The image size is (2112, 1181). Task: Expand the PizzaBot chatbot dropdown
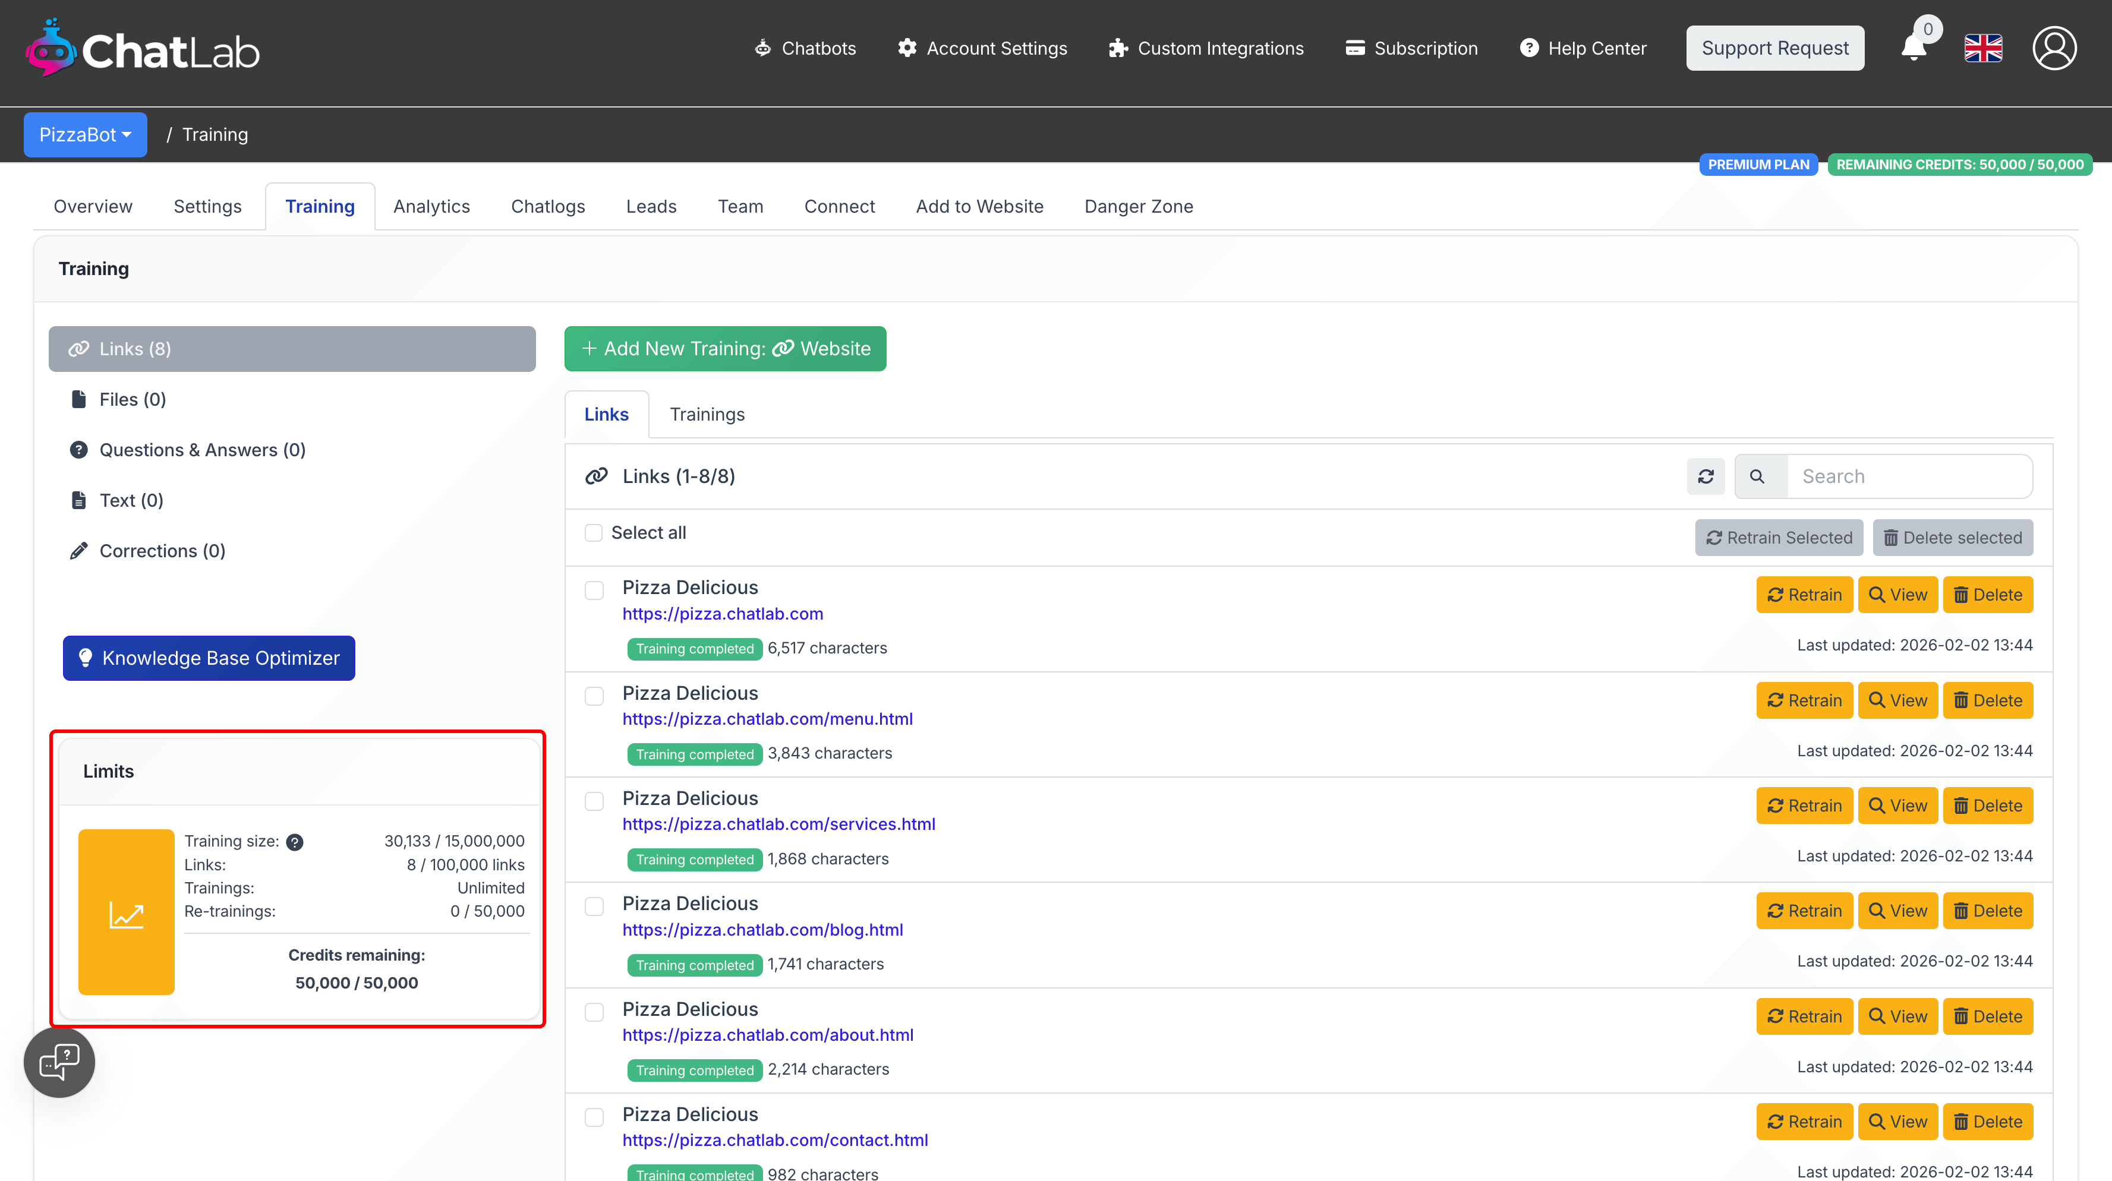(85, 134)
